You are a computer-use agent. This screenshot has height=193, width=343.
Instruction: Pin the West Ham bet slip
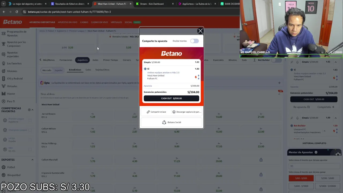coord(292,62)
